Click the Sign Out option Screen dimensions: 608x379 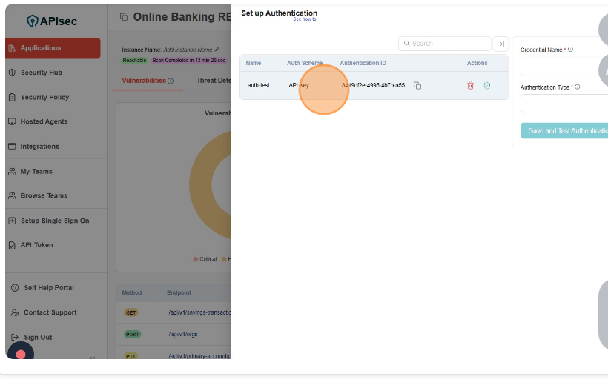pyautogui.click(x=37, y=337)
